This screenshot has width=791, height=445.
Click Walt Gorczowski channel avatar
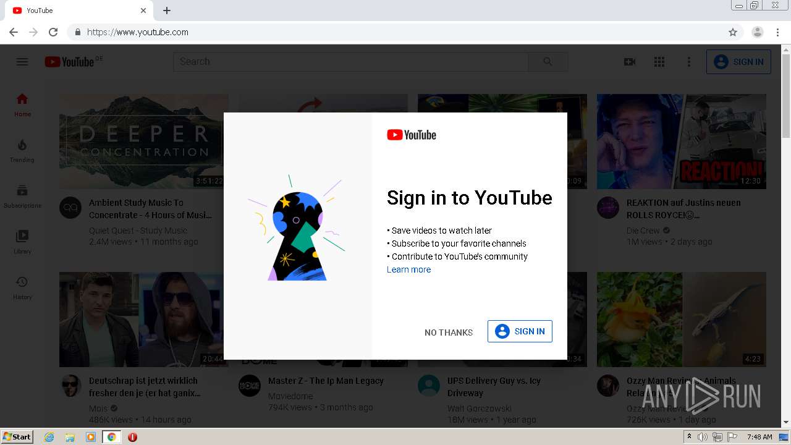click(429, 386)
